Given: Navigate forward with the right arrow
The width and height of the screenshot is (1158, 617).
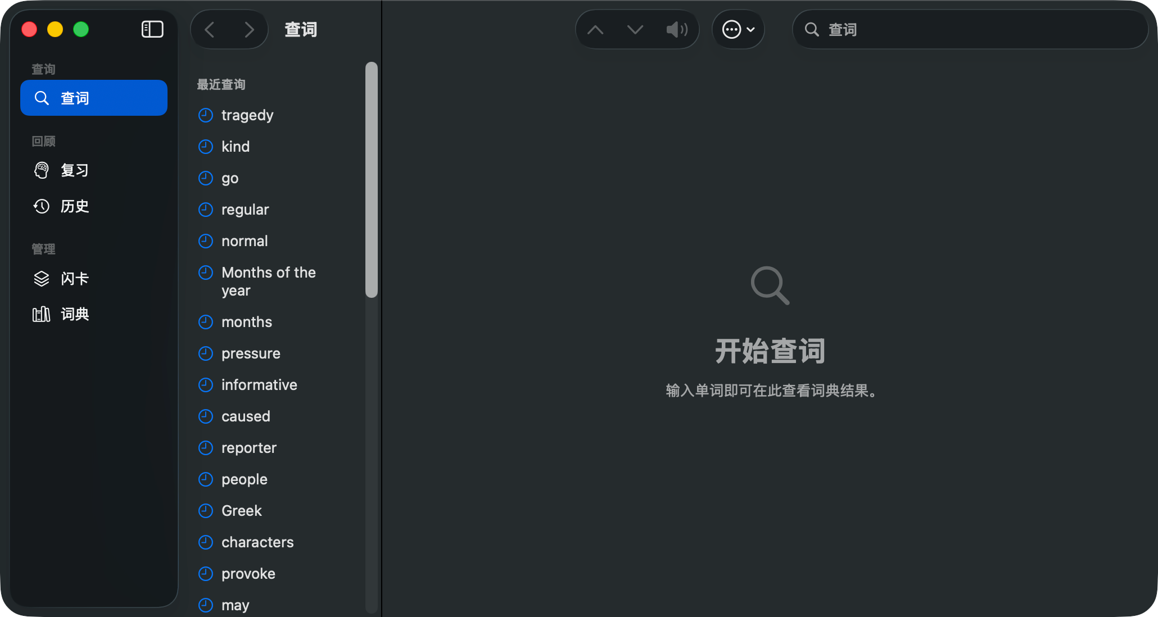Looking at the screenshot, I should pyautogui.click(x=250, y=29).
